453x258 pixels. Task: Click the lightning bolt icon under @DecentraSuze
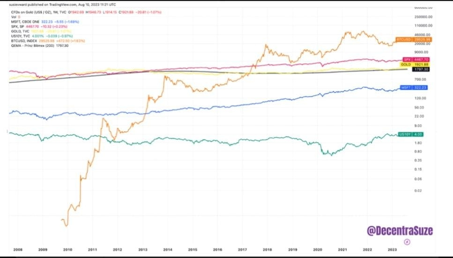(407, 242)
